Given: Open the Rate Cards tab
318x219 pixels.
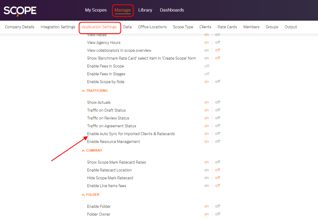Looking at the screenshot, I should pos(227,27).
